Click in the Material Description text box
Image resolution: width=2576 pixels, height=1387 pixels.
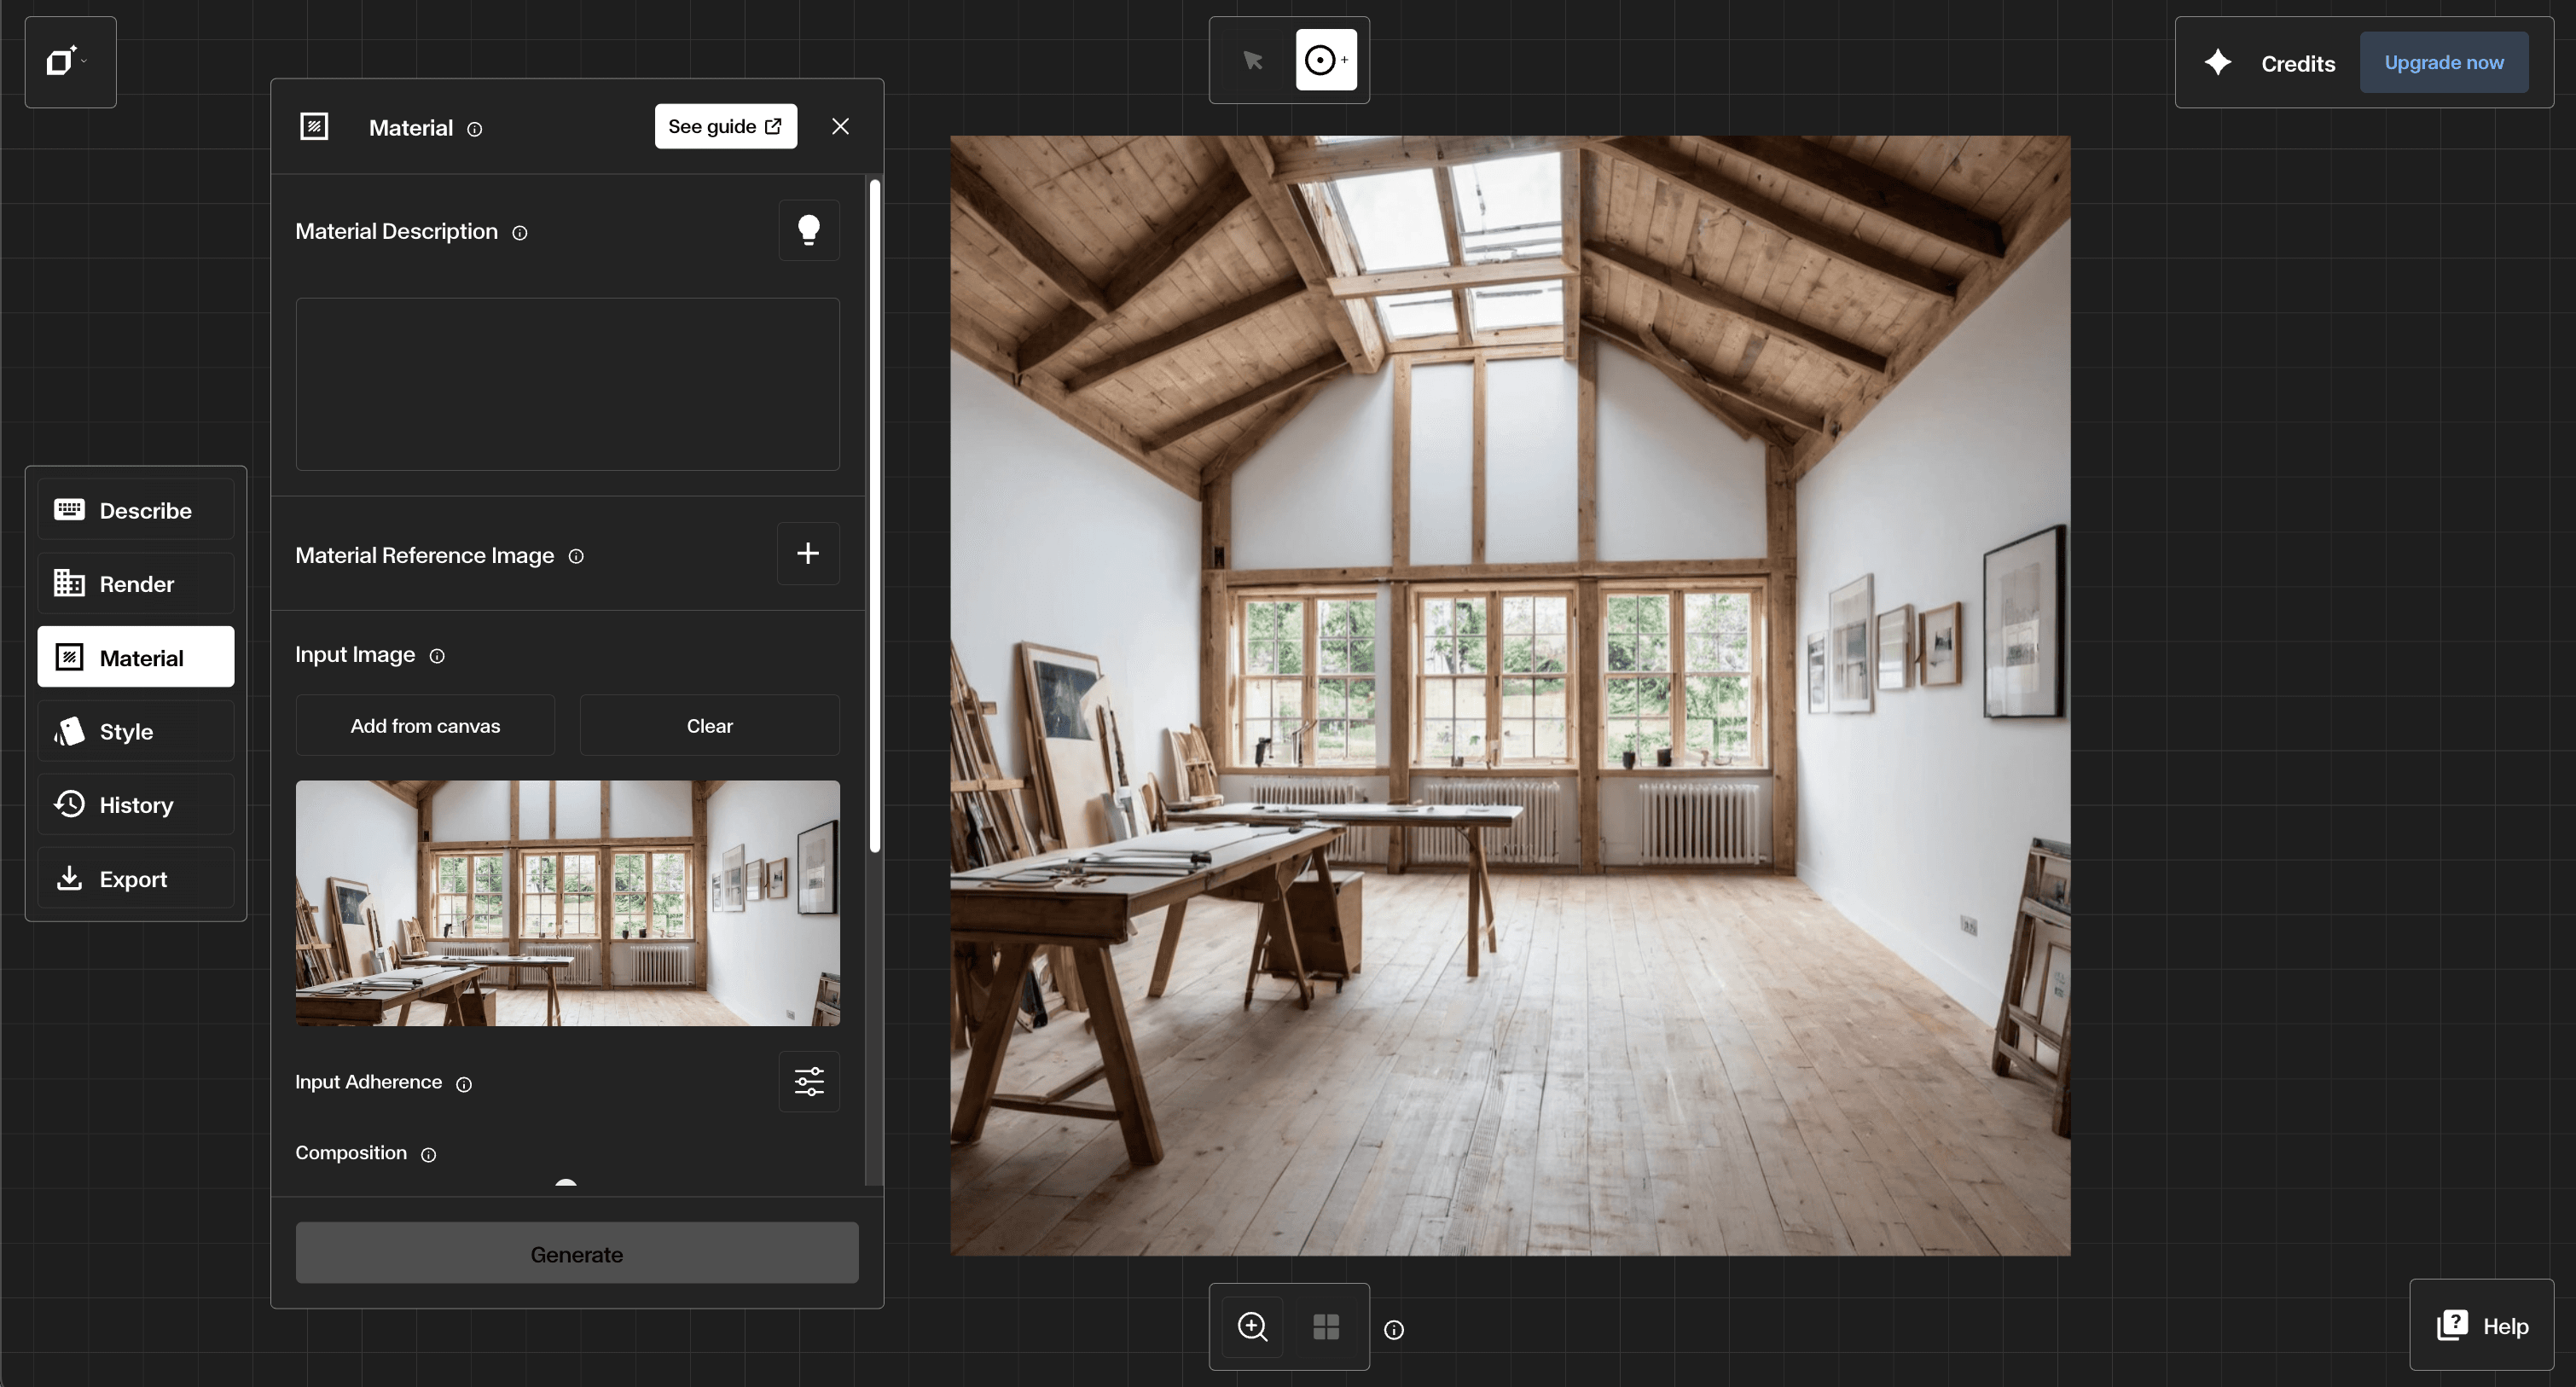pos(567,384)
